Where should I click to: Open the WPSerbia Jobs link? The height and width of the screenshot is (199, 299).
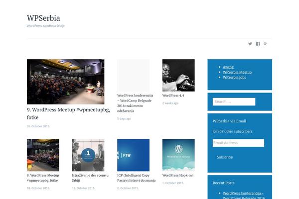click(234, 77)
